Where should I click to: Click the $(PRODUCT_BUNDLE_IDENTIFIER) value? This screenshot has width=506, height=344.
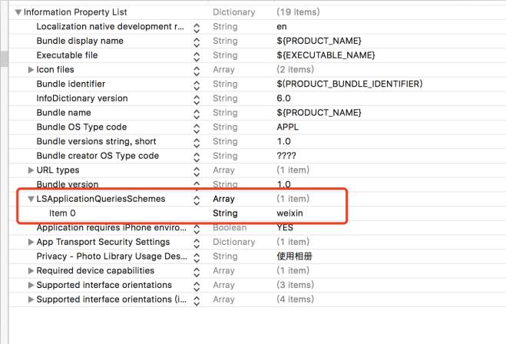click(x=349, y=84)
